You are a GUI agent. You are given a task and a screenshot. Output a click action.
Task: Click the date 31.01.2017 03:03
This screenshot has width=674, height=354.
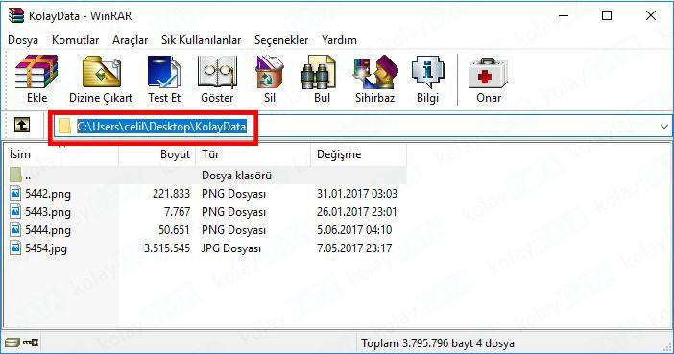tap(357, 194)
